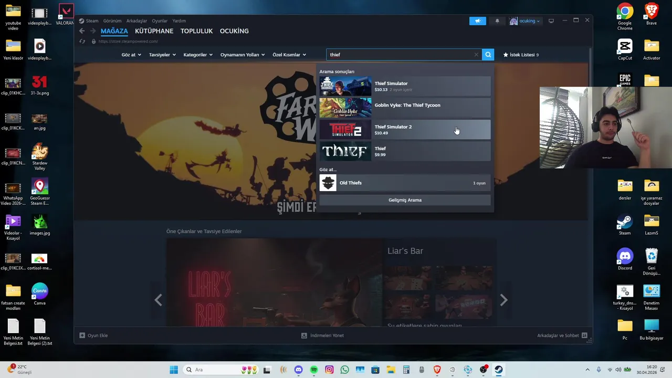Open WhatsApp from the taskbar

click(344, 370)
